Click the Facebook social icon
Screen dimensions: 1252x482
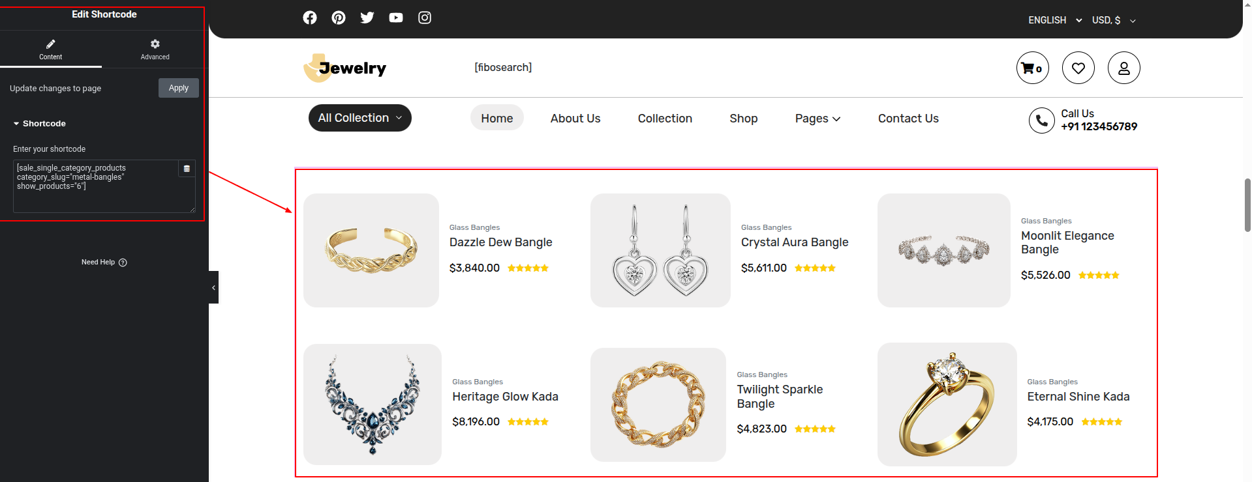pos(310,18)
